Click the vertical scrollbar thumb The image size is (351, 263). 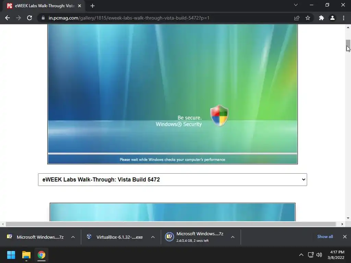[x=348, y=46]
